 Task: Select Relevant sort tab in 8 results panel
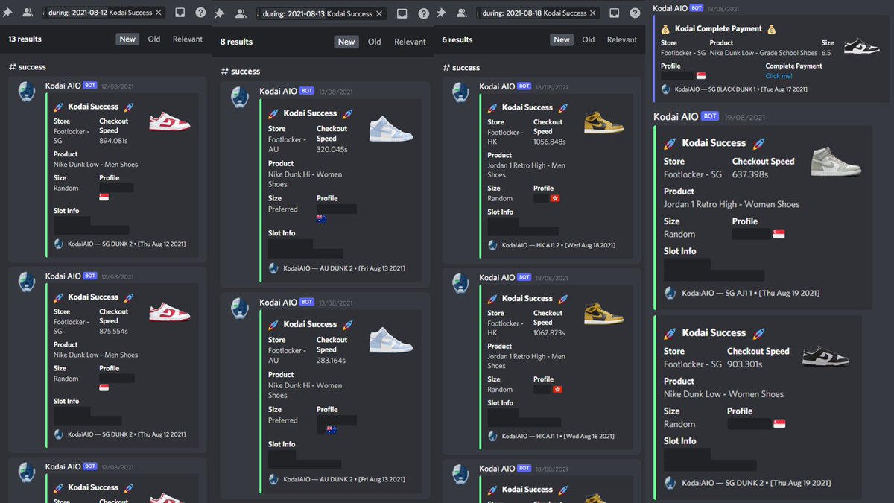tap(410, 42)
